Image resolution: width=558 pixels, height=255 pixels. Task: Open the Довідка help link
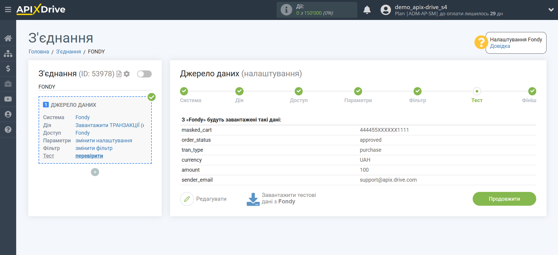point(500,46)
